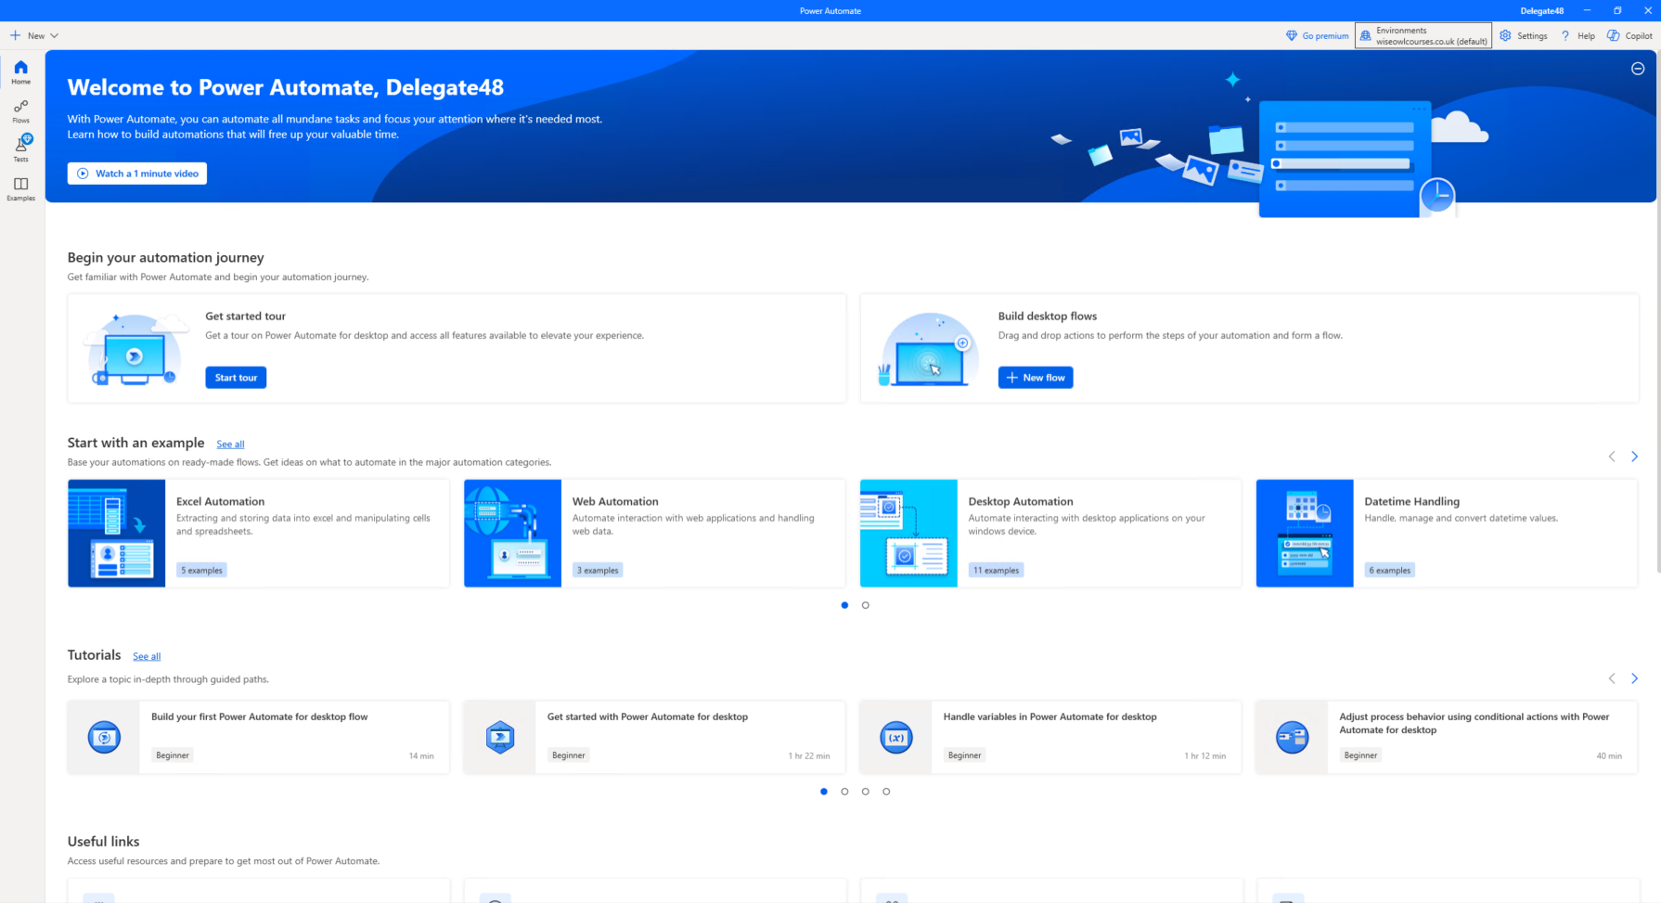Click the '6 examples' badge
1661x903 pixels.
point(1389,570)
